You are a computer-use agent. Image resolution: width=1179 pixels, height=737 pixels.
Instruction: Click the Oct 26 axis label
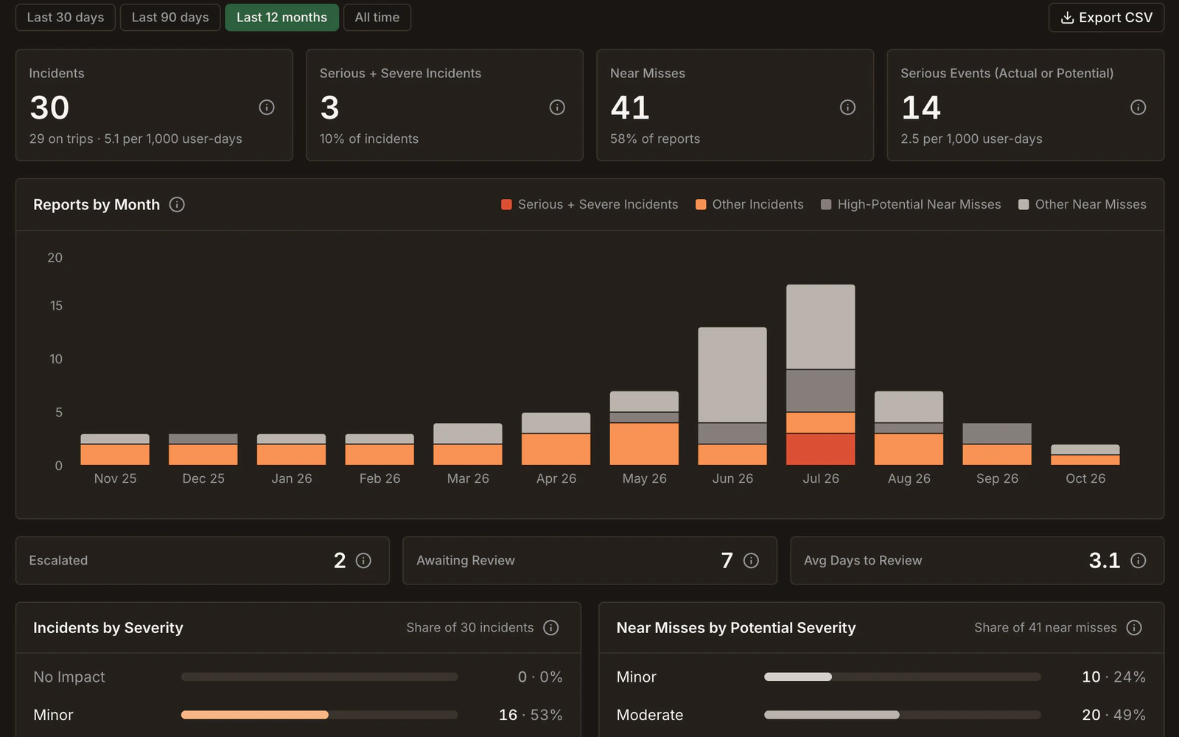(x=1085, y=478)
